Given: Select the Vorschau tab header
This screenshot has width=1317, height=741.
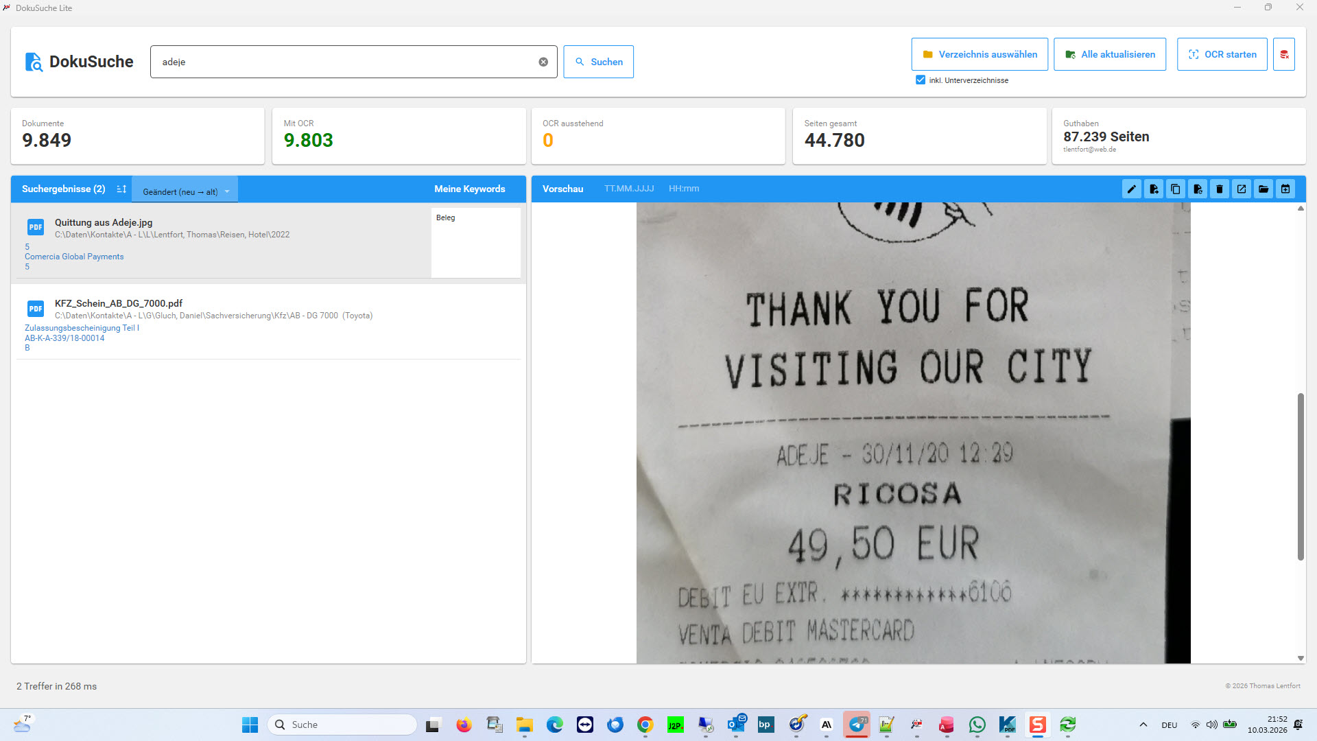Looking at the screenshot, I should point(562,189).
